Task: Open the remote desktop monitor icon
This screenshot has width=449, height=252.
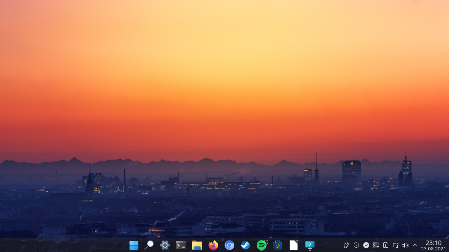Action: pos(310,245)
